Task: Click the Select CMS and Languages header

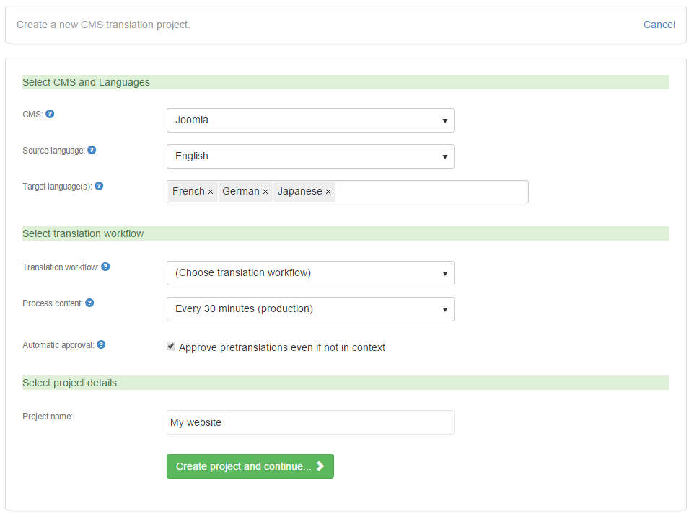Action: click(x=86, y=82)
